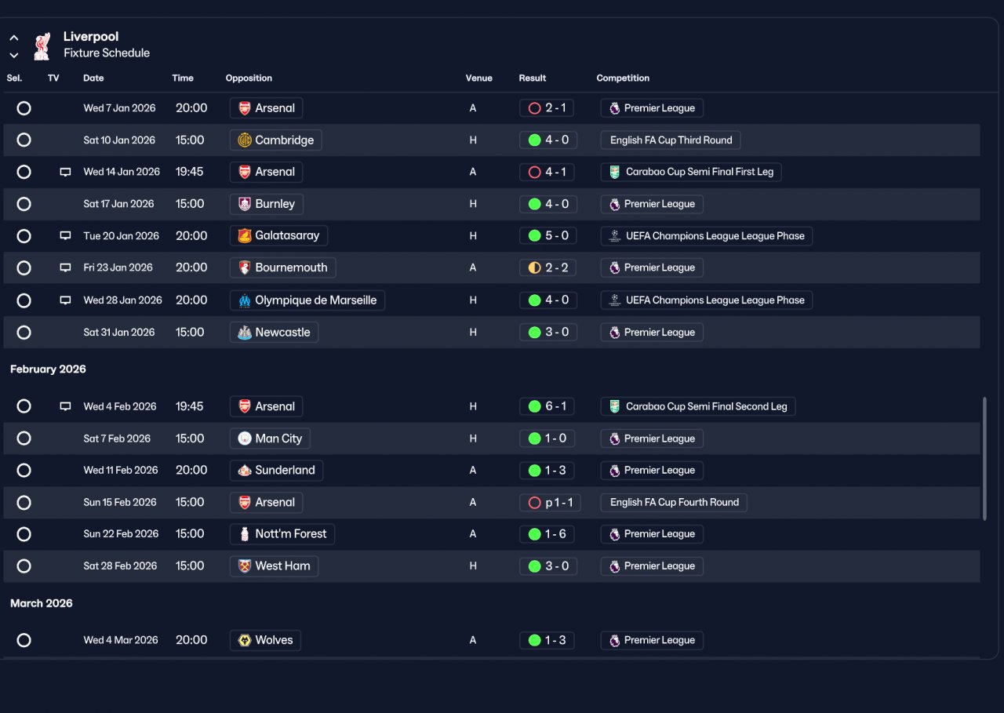The width and height of the screenshot is (1004, 713).
Task: Open Carabao Cup Semi Final First Leg
Action: coord(691,173)
